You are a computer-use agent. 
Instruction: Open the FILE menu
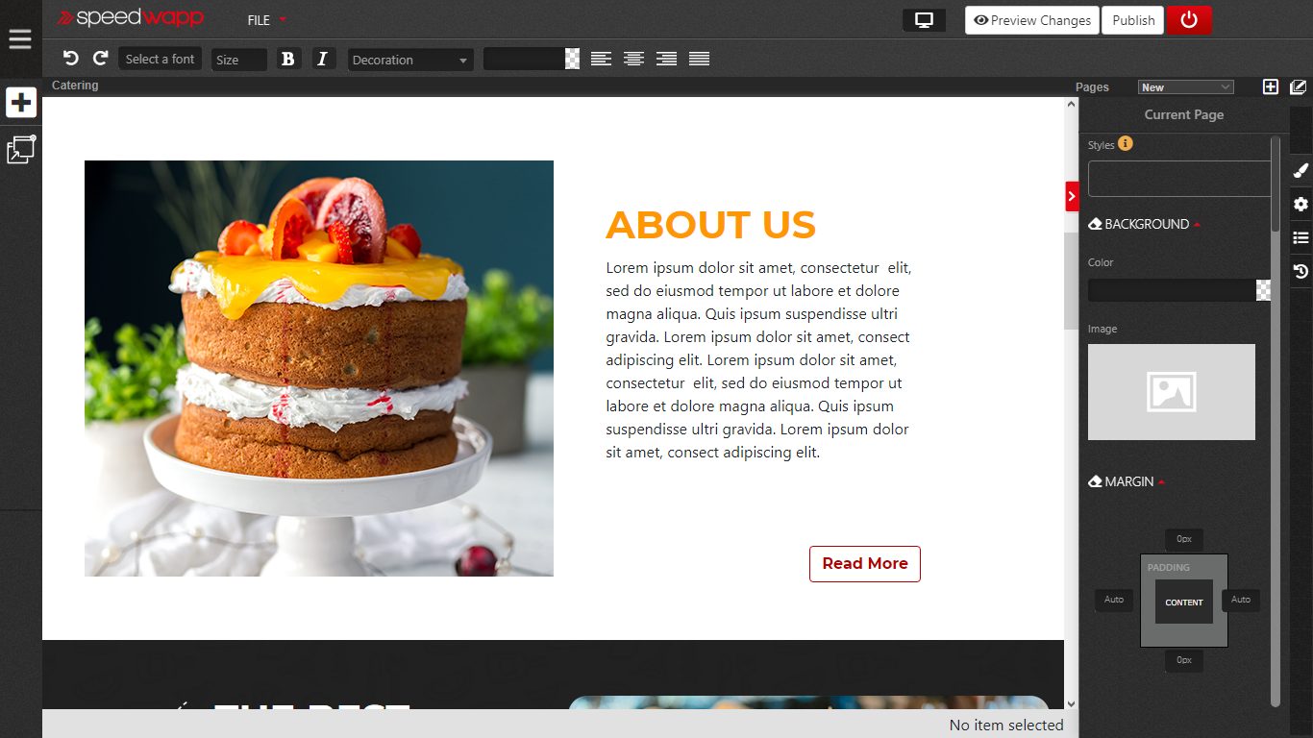tap(266, 20)
